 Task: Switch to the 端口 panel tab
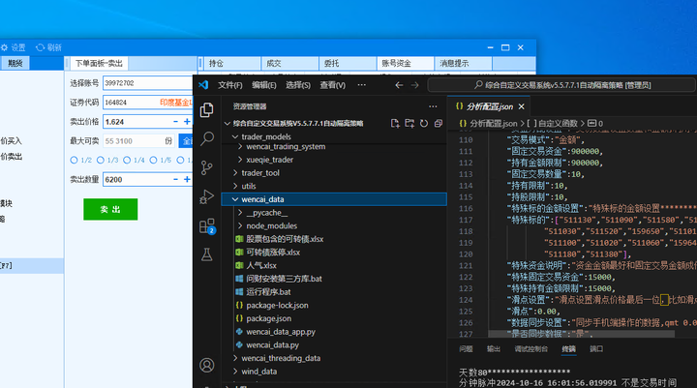point(596,349)
